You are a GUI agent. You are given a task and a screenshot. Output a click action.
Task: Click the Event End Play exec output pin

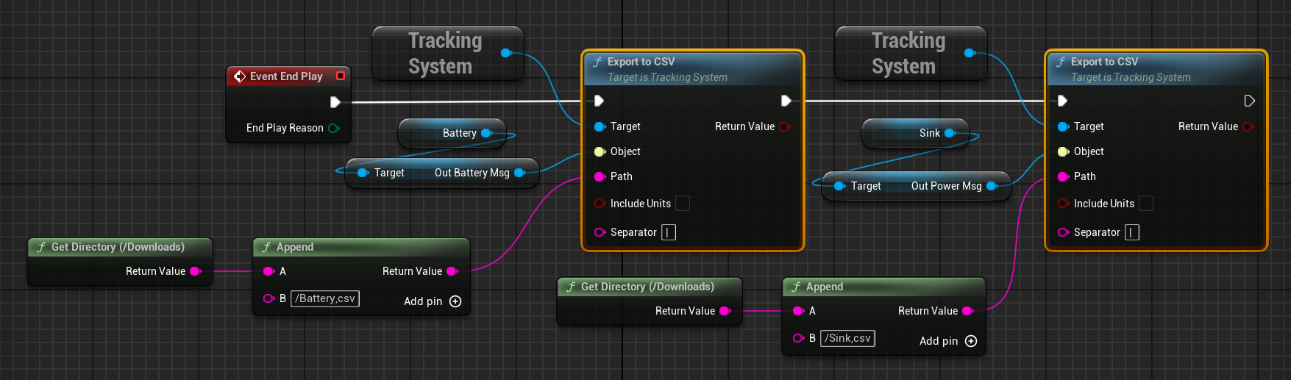(335, 102)
